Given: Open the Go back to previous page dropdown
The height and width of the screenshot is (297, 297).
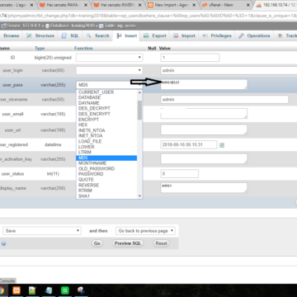Looking at the screenshot, I should [145, 231].
